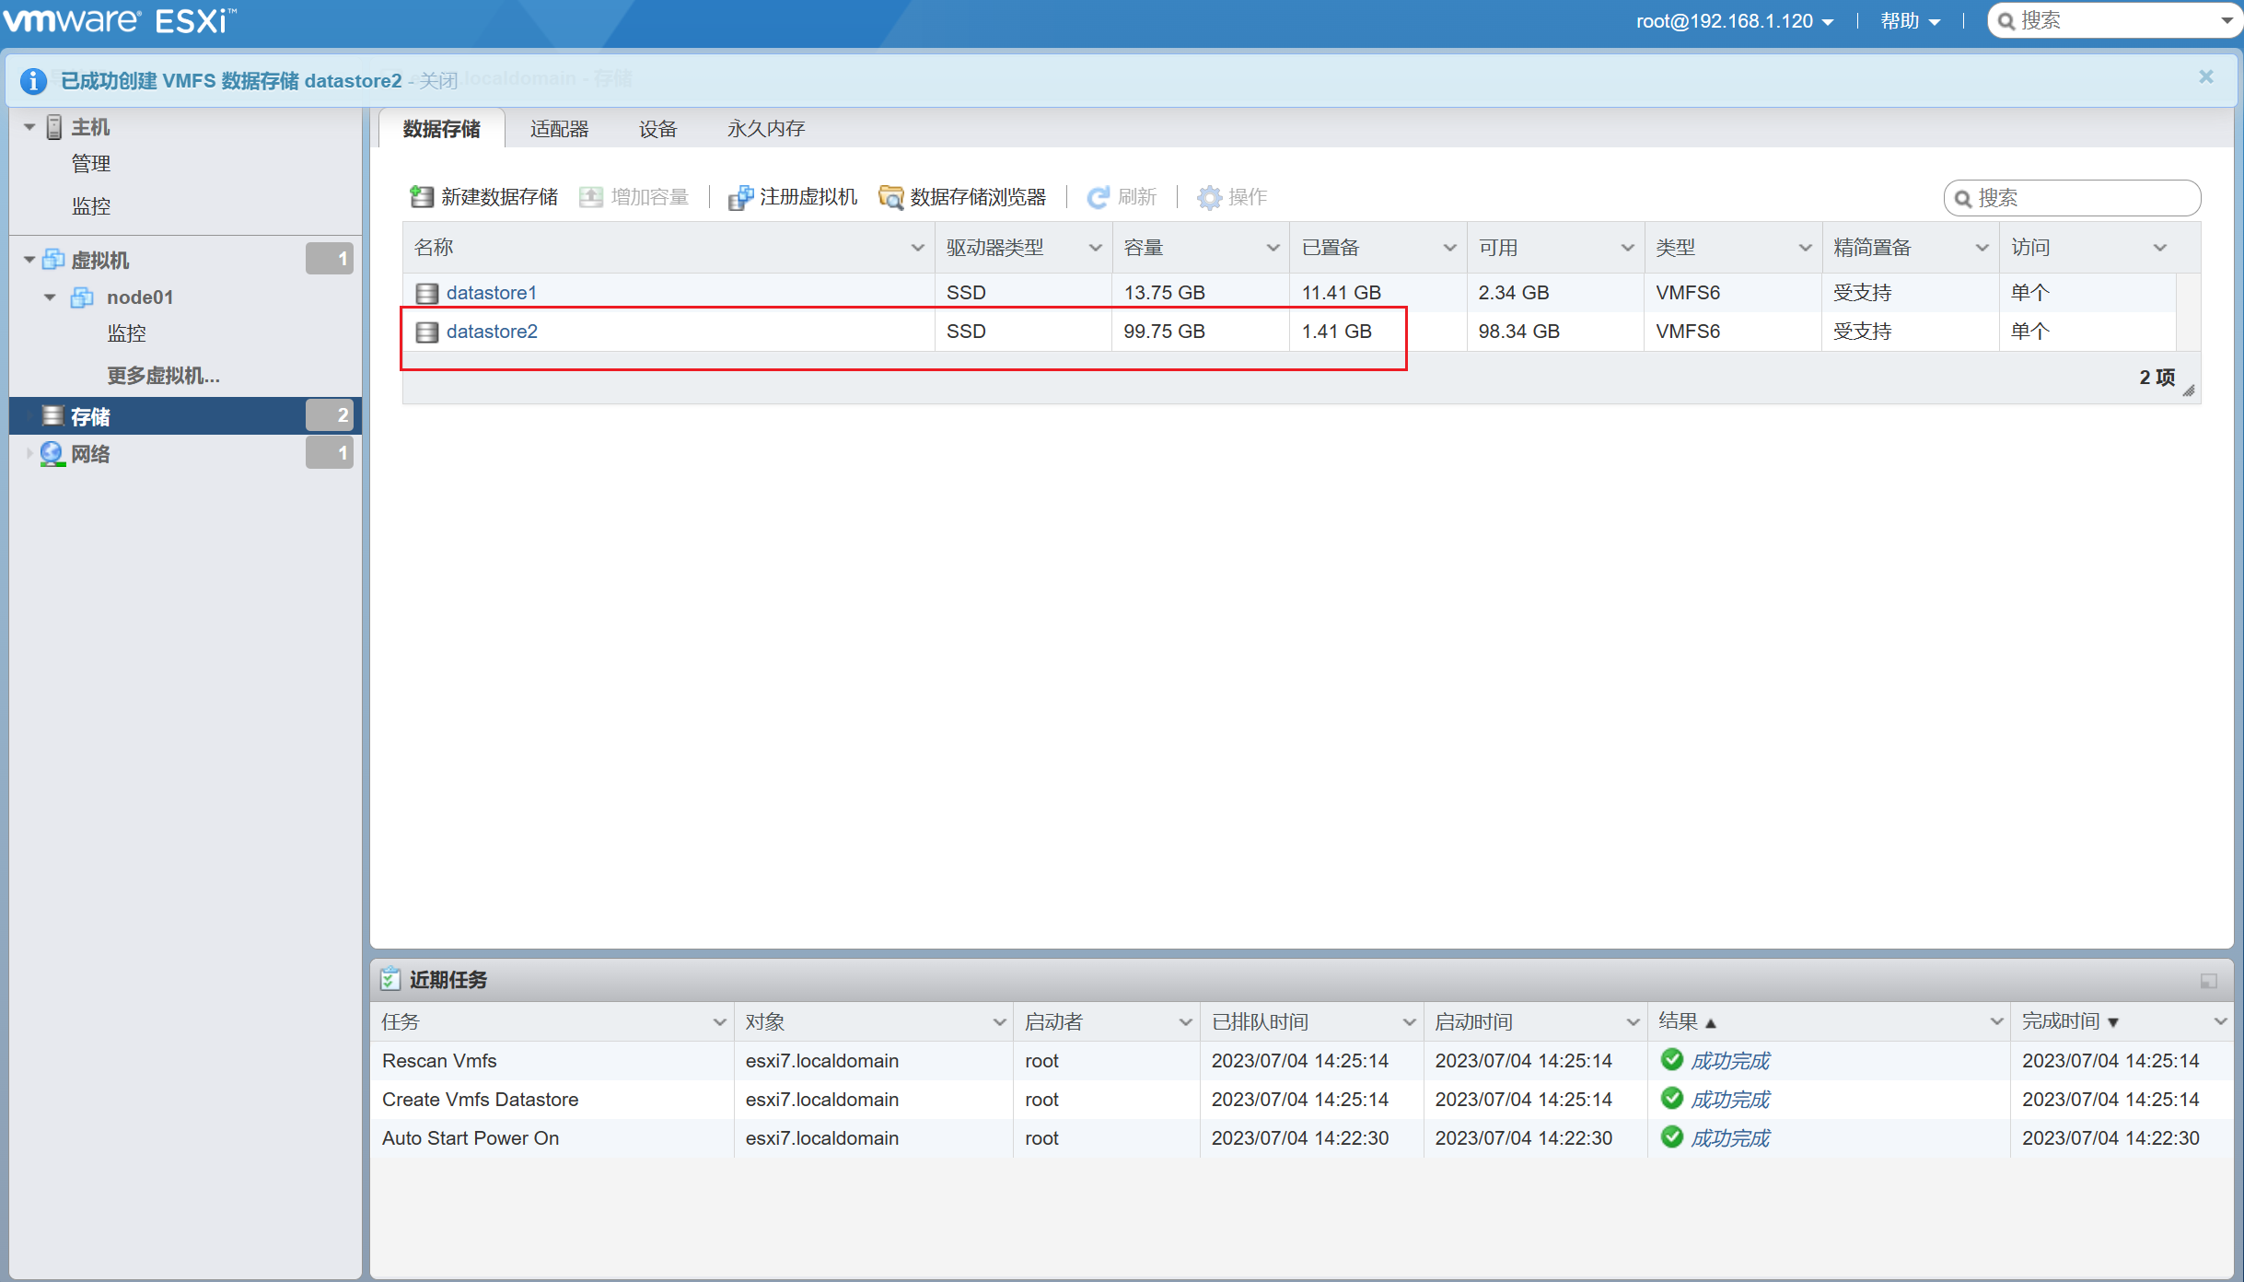Click the Actions (操作) gear icon
The width and height of the screenshot is (2244, 1282).
[x=1209, y=197]
